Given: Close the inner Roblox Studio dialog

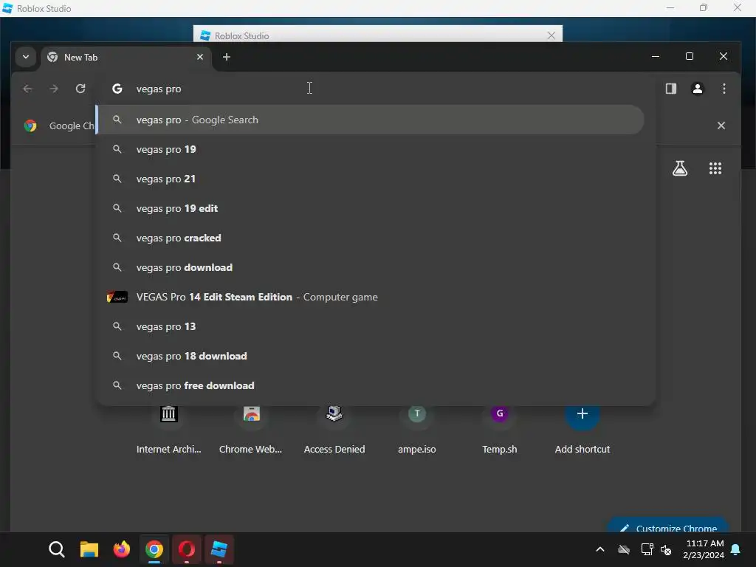Looking at the screenshot, I should point(551,35).
